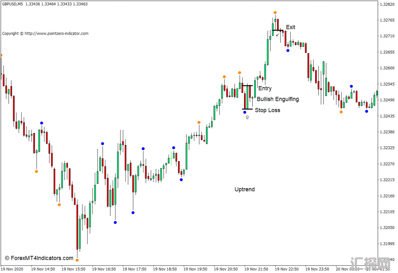
Task: Click the 1.32325 price axis label
Action: pos(387,148)
